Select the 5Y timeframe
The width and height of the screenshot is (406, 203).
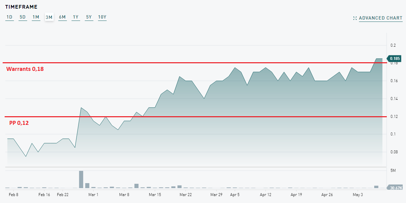89,17
